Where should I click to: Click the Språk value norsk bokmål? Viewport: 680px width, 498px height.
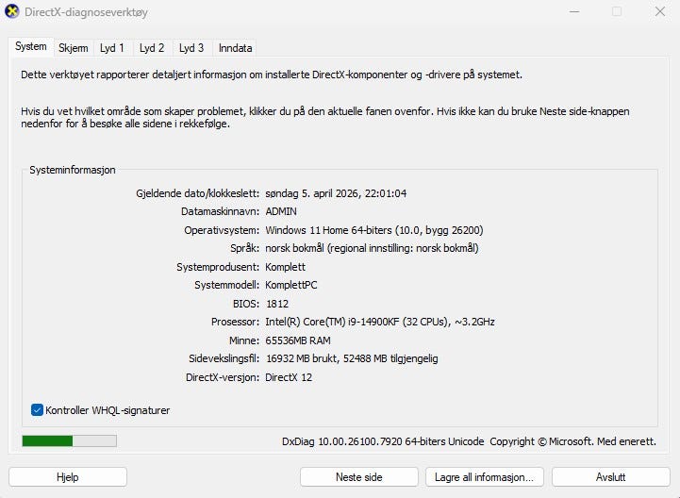pos(373,248)
